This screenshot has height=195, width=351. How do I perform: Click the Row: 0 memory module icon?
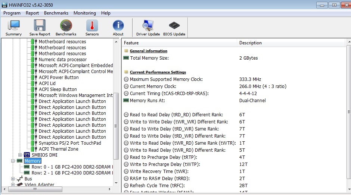click(x=27, y=167)
